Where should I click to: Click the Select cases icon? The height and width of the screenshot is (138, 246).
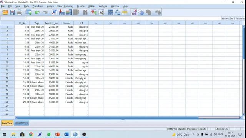pyautogui.click(x=125, y=12)
